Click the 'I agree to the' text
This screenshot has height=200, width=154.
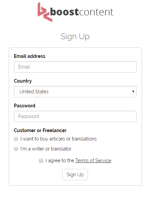click(60, 161)
